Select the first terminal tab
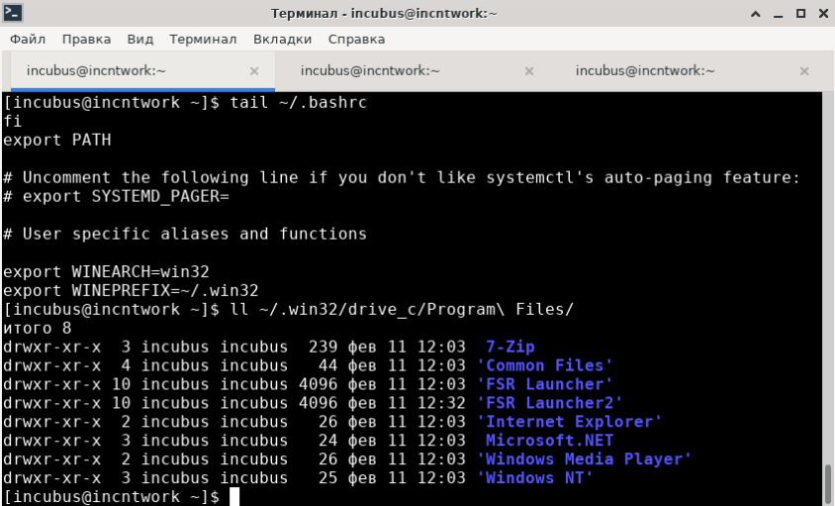The height and width of the screenshot is (506, 835). click(x=96, y=71)
